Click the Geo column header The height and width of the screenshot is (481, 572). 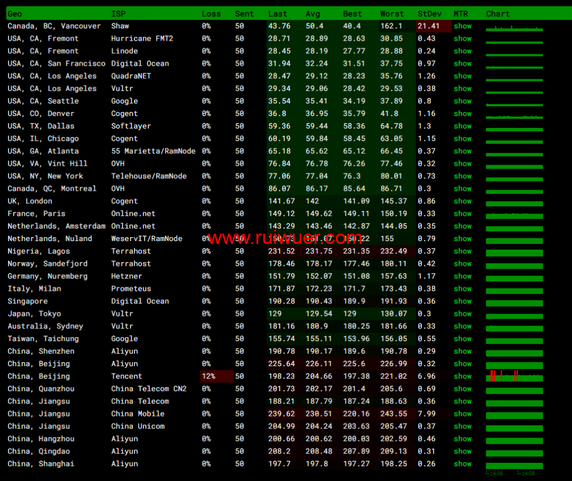point(15,14)
